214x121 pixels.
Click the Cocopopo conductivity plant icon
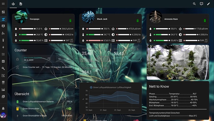pos(46,29)
